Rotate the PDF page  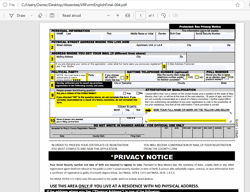point(163,15)
